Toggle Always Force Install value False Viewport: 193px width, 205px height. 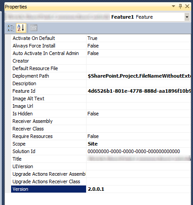(x=93, y=46)
